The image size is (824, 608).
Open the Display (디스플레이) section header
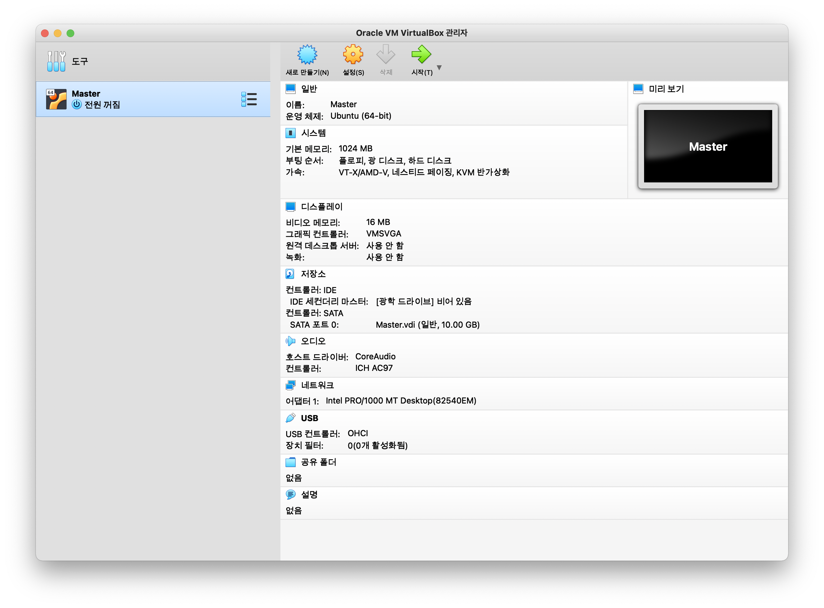tap(321, 207)
